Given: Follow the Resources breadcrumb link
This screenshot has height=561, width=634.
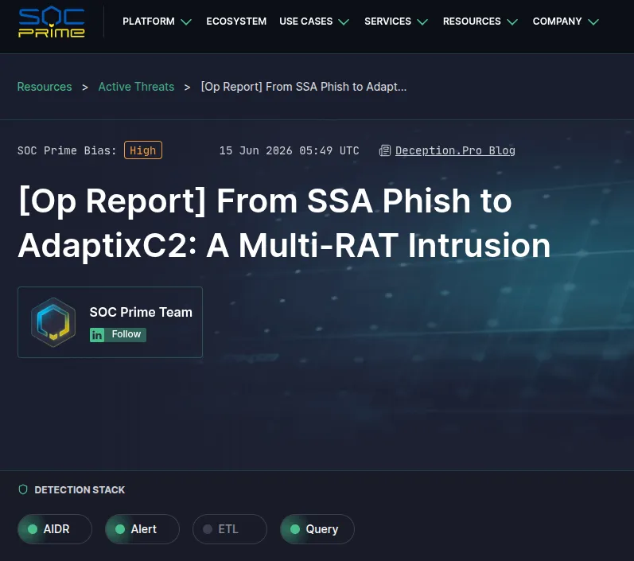Looking at the screenshot, I should click(x=45, y=87).
